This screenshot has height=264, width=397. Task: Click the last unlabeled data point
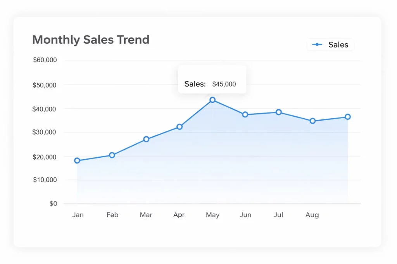coord(348,117)
